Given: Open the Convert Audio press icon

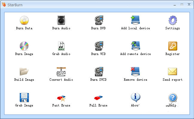Looking at the screenshot, I should tap(61, 72).
